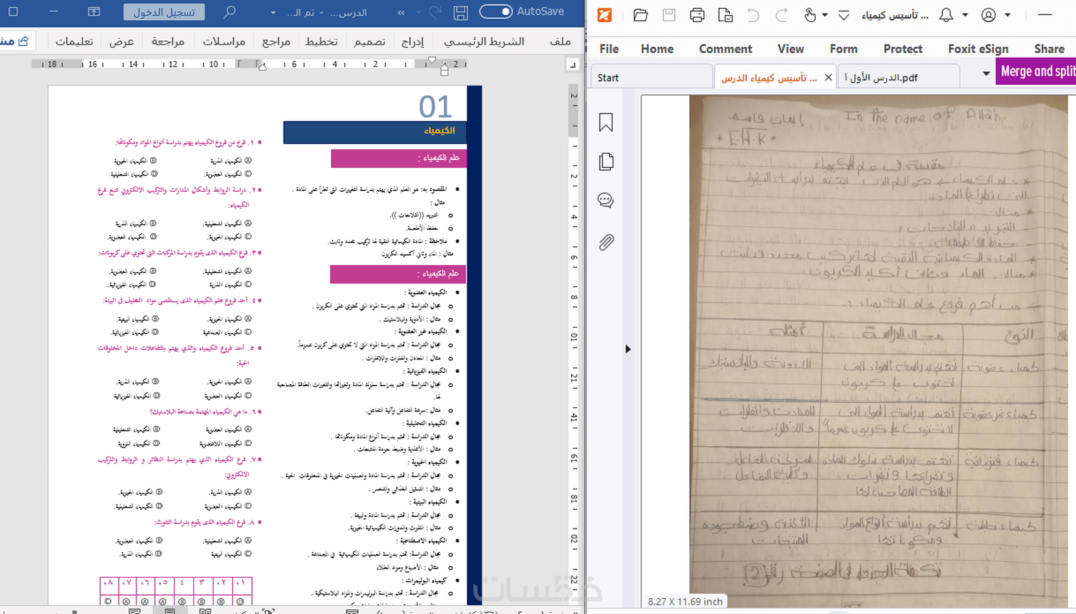Expand more Quick Access commands chevron in Word
This screenshot has height=614, width=1076.
pyautogui.click(x=401, y=12)
